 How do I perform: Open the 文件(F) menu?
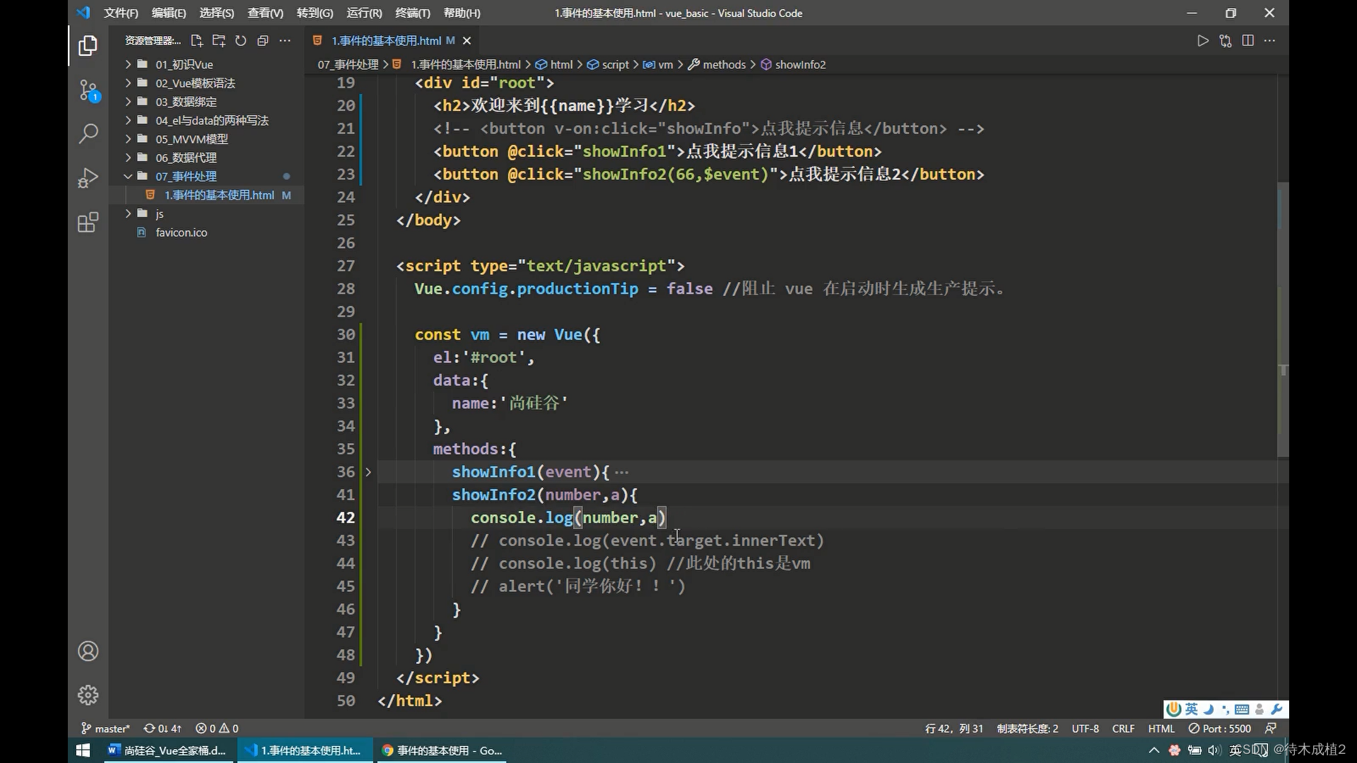[121, 13]
